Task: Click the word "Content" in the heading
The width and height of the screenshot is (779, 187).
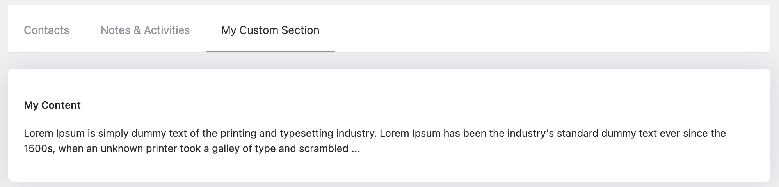Action: 61,105
